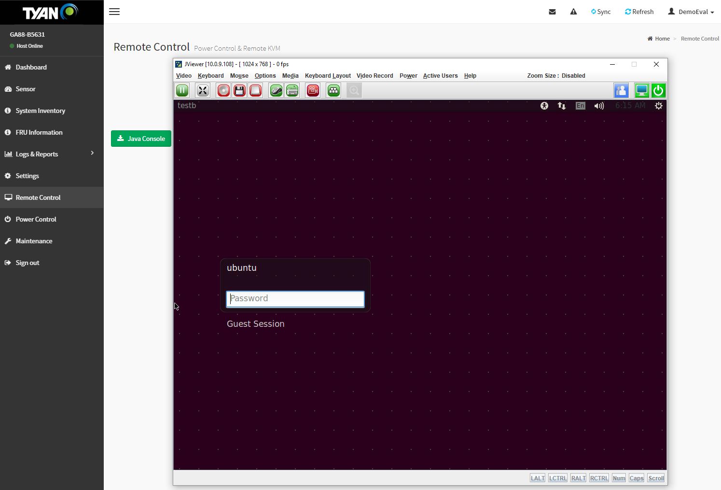Toggle the Caps lock indicator
The image size is (721, 490).
pyautogui.click(x=637, y=478)
